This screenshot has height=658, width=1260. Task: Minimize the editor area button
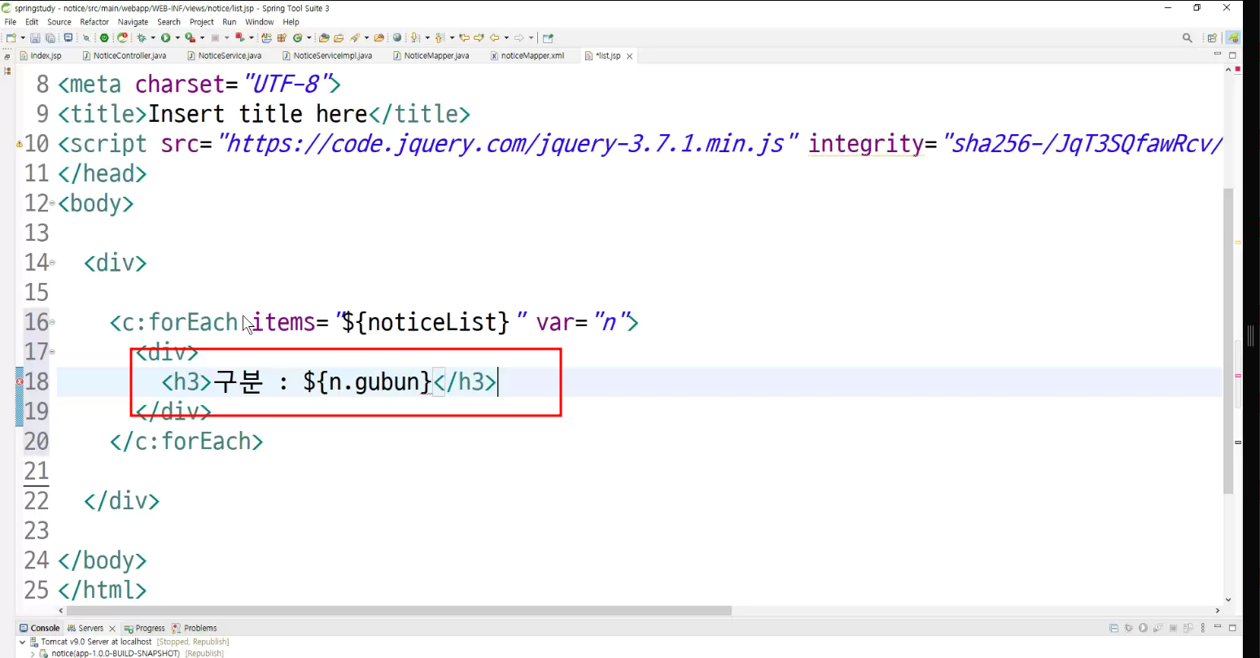pyautogui.click(x=1218, y=54)
